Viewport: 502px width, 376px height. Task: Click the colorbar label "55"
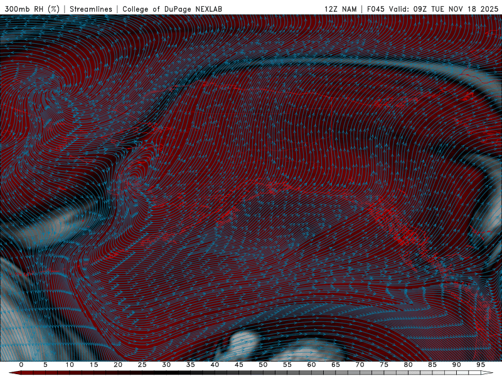click(287, 365)
